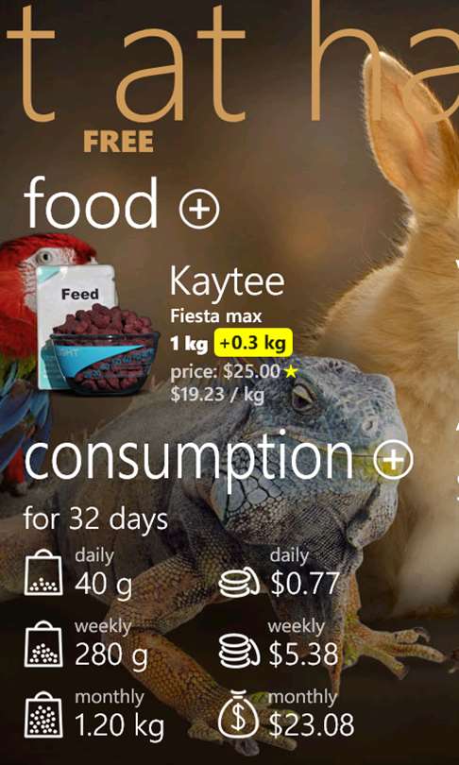This screenshot has width=459, height=765.
Task: Open the Feed bag product thumbnail
Action: coord(97,330)
